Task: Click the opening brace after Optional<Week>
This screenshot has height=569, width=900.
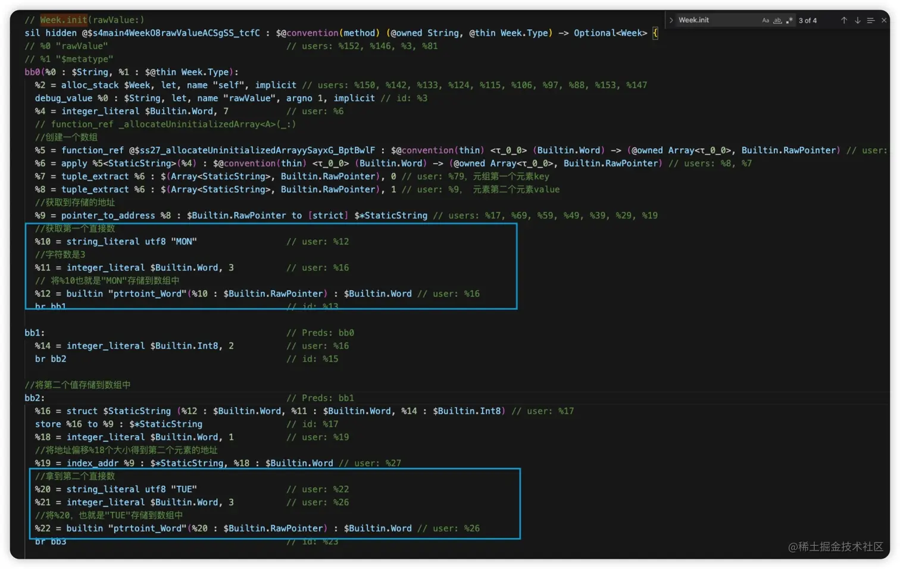Action: click(655, 33)
